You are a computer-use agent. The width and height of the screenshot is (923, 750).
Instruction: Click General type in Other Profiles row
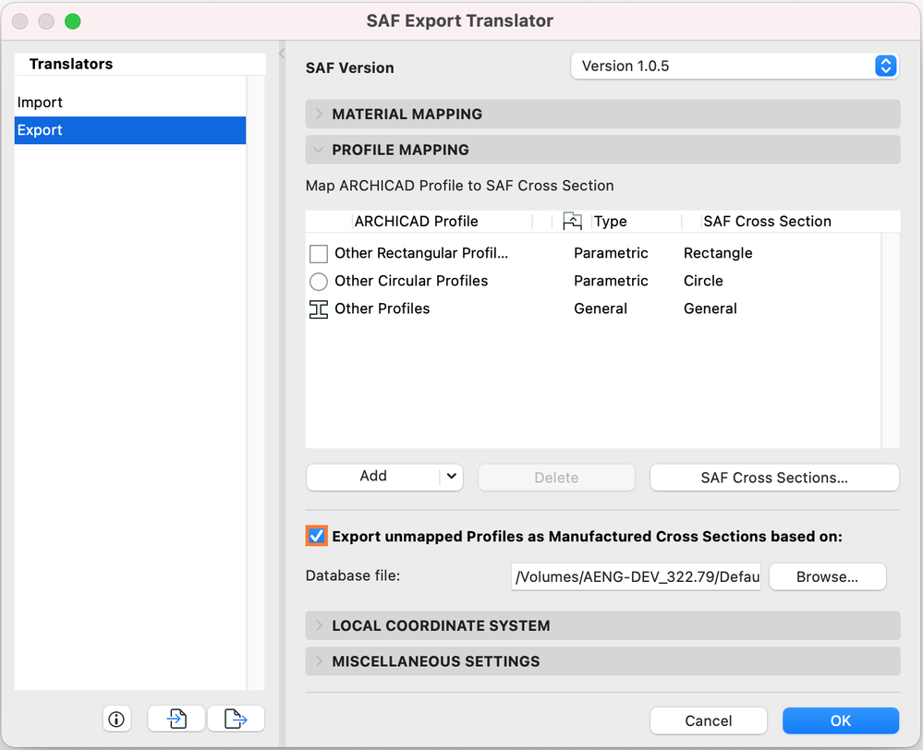(601, 308)
